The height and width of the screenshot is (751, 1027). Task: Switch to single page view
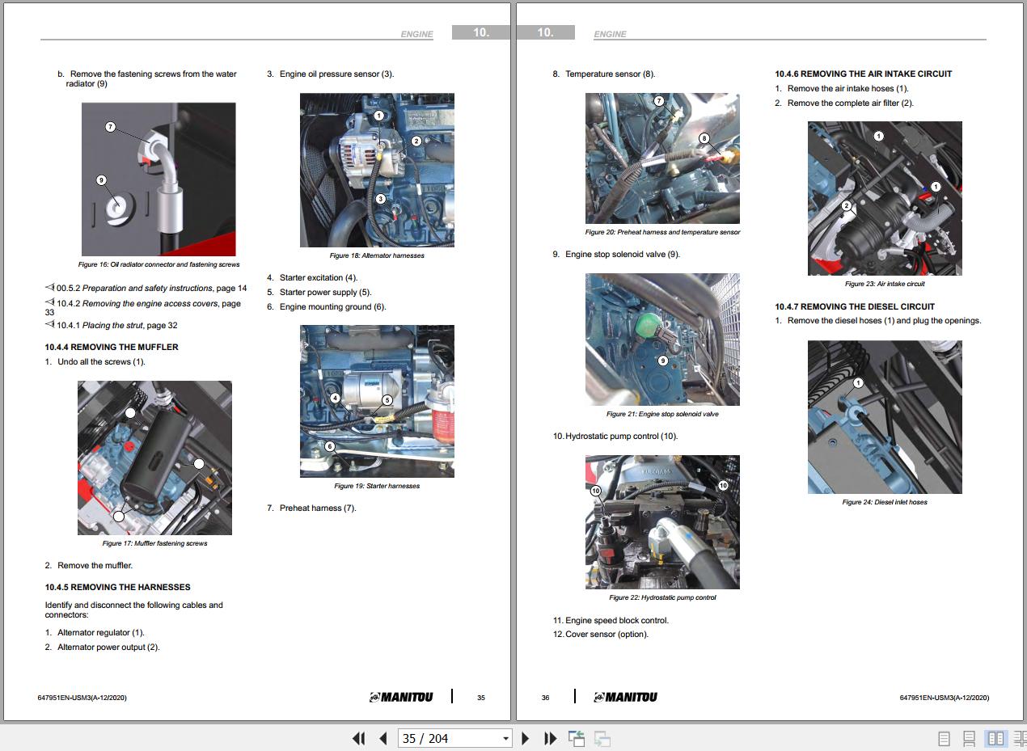click(944, 739)
